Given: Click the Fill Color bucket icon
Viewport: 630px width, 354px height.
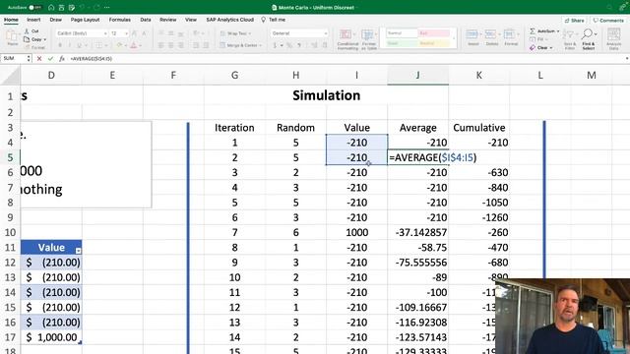Looking at the screenshot, I should click(x=119, y=45).
